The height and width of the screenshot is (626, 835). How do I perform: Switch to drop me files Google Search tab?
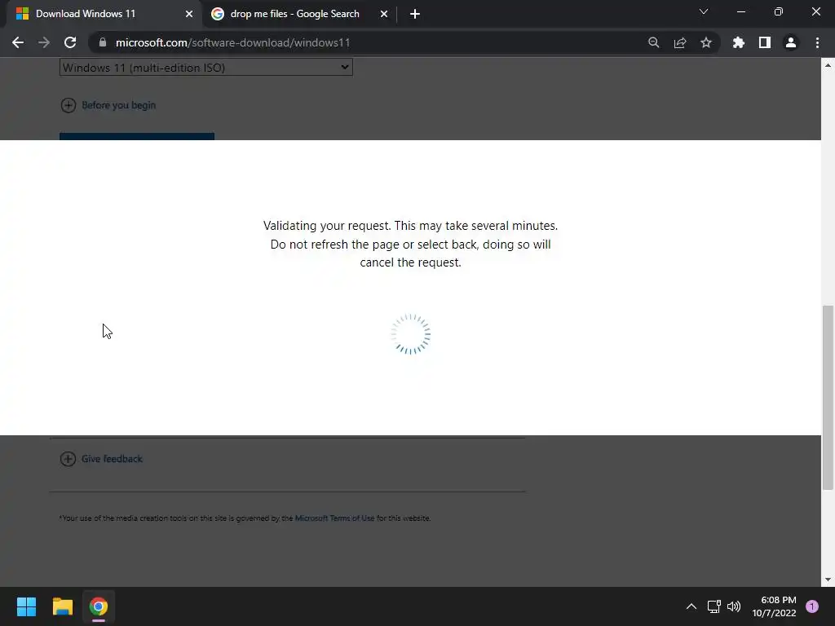coord(298,15)
